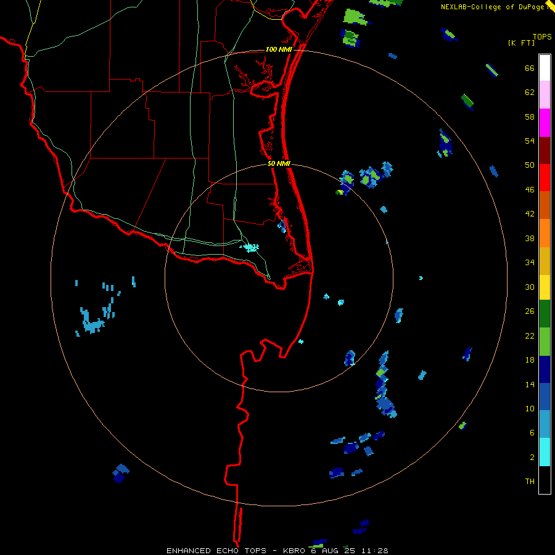
Task: Click the legend value "6"
Action: pos(532,432)
